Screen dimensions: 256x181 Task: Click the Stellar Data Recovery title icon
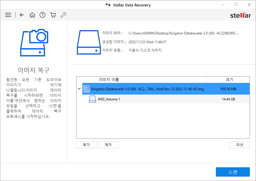coord(108,5)
